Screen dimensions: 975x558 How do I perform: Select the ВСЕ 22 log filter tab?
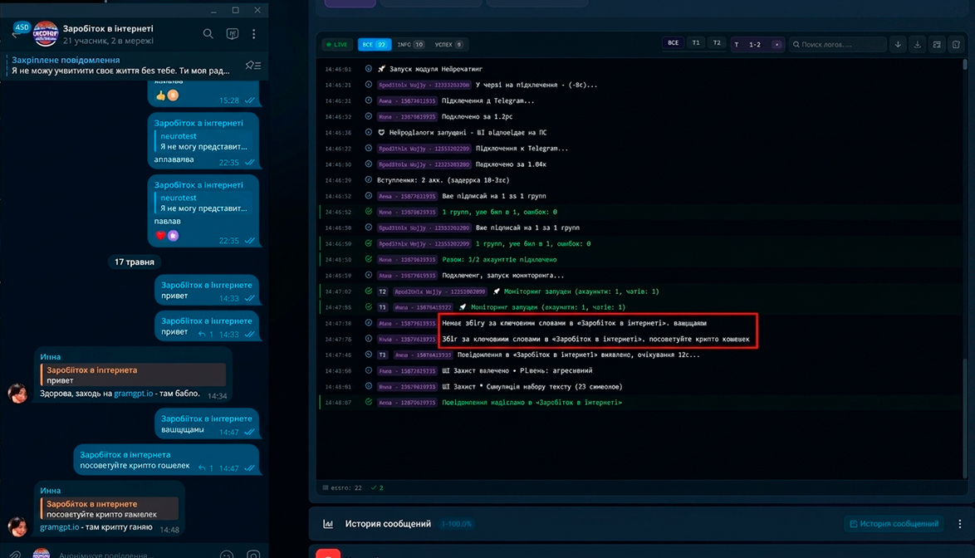(374, 45)
